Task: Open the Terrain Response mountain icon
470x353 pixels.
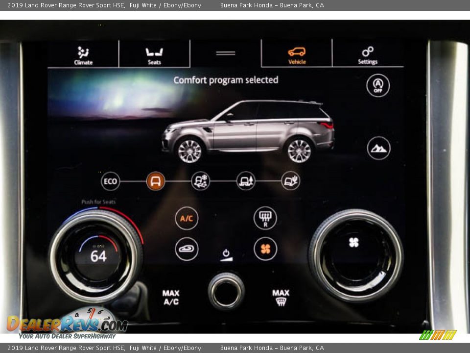Action: (x=378, y=148)
